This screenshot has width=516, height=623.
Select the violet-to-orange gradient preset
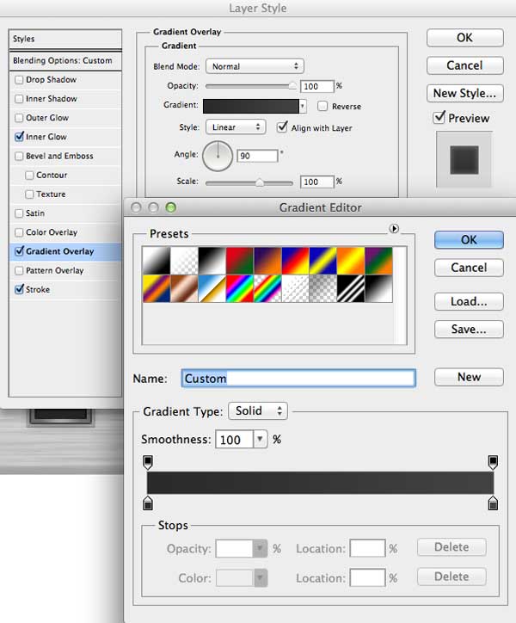(x=267, y=261)
